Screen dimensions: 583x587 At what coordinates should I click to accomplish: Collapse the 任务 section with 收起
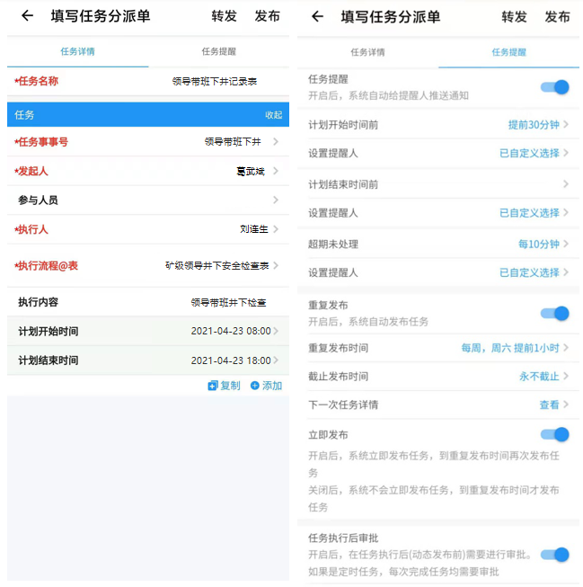273,115
